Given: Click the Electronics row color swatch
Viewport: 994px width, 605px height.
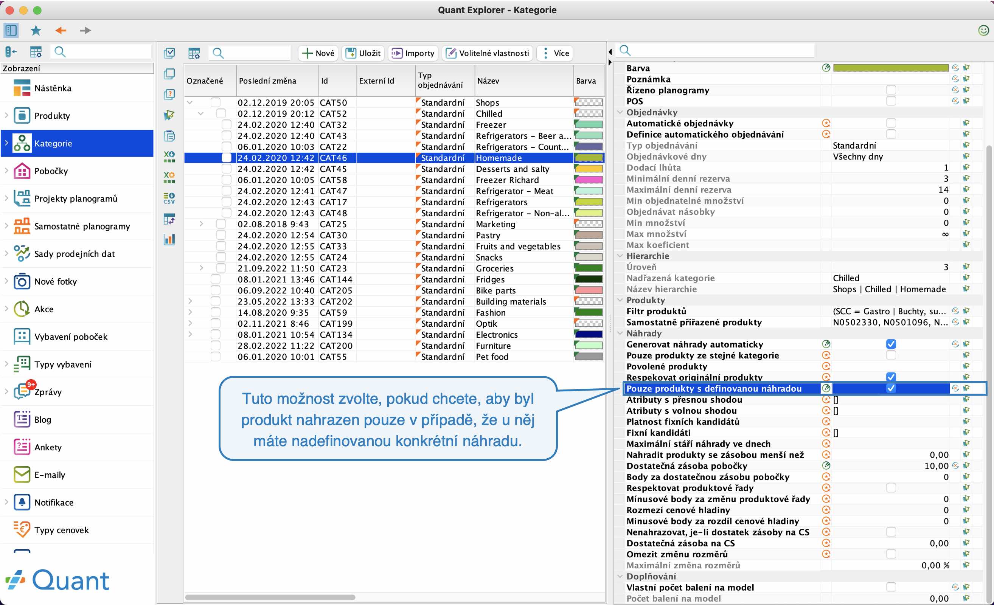Looking at the screenshot, I should coord(588,334).
